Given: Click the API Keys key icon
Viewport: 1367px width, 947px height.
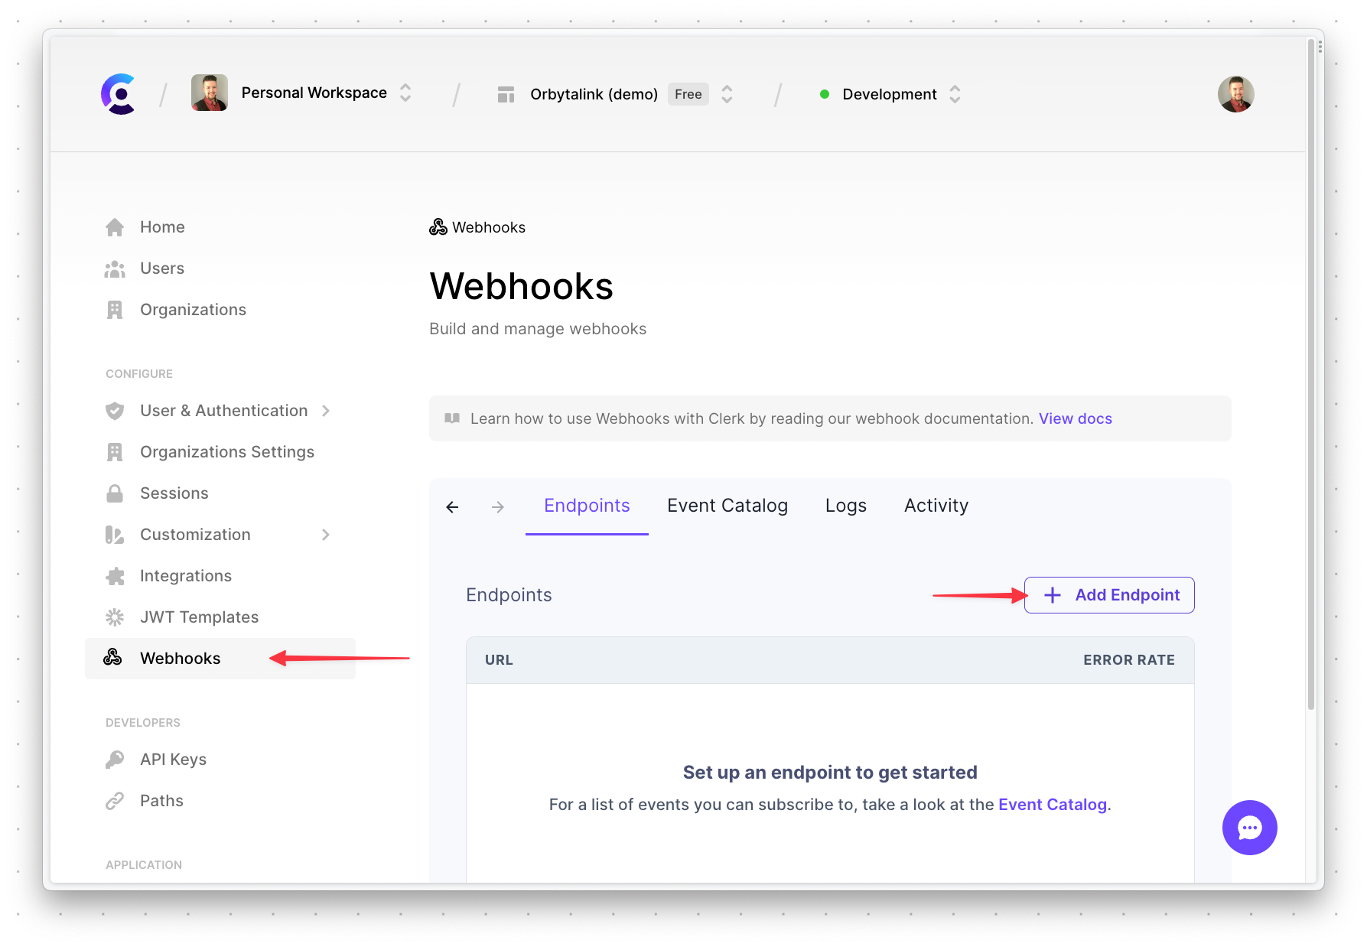Looking at the screenshot, I should (115, 759).
